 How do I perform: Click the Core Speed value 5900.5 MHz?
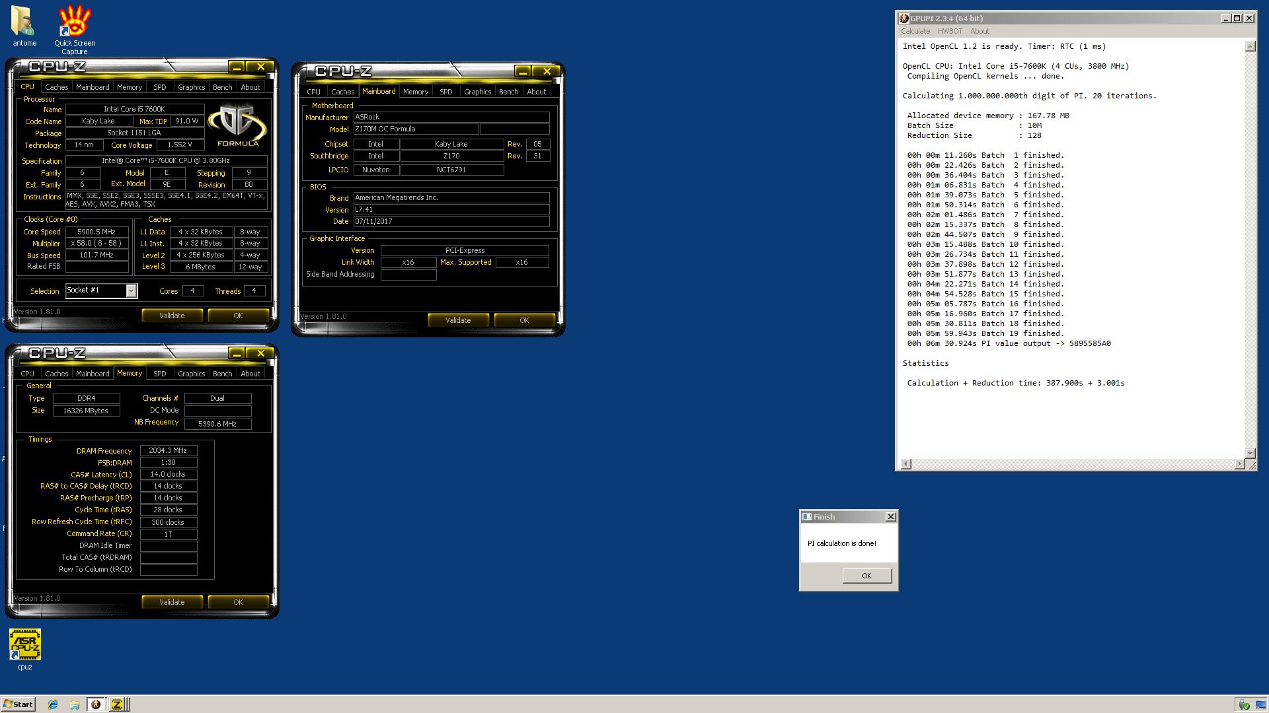point(96,232)
